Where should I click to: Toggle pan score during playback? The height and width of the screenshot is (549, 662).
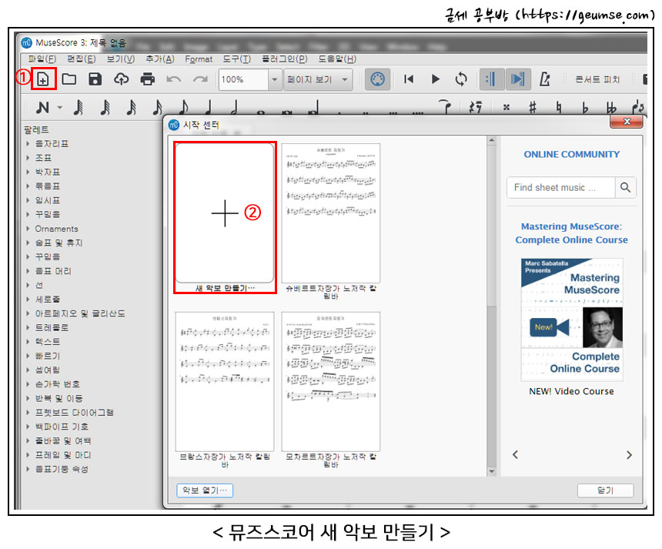[517, 79]
